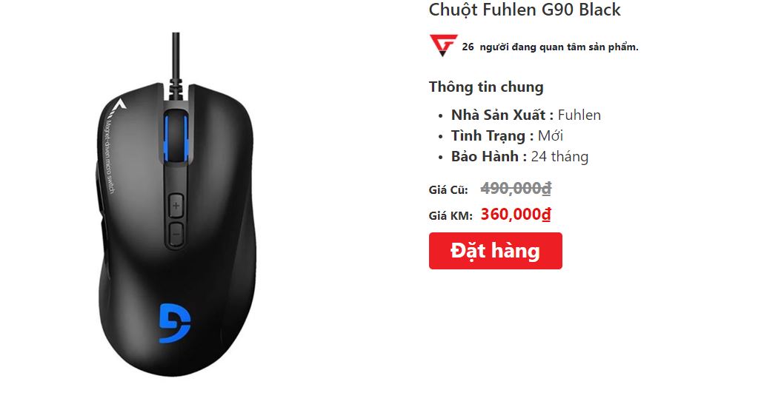Click the product title Chuột Fuhlen G90 Black
The width and height of the screenshot is (761, 407).
point(525,10)
